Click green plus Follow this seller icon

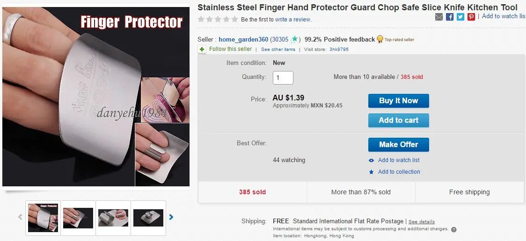pos(202,49)
